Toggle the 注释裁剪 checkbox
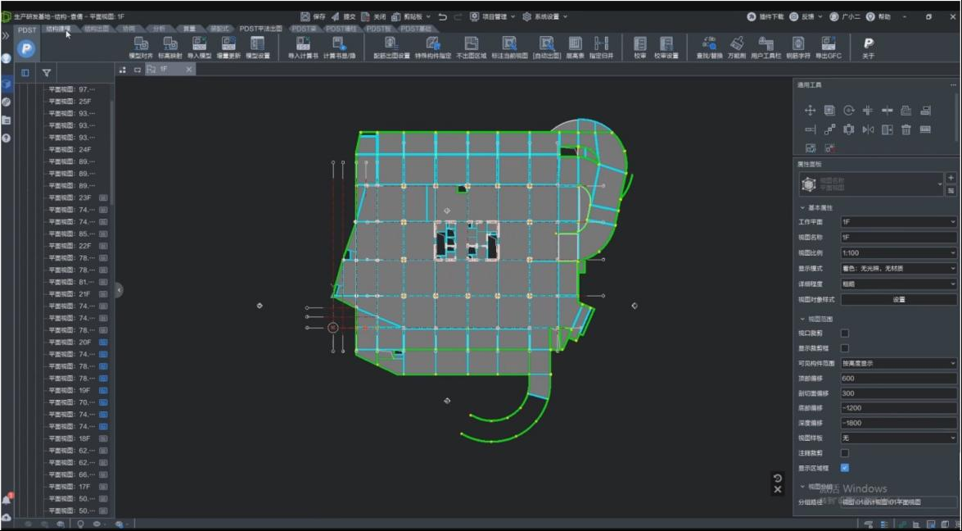The height and width of the screenshot is (531, 962). [x=845, y=453]
